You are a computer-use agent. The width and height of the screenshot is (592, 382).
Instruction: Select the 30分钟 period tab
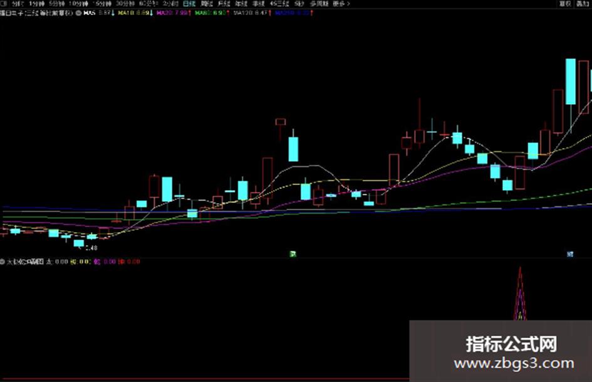point(125,4)
